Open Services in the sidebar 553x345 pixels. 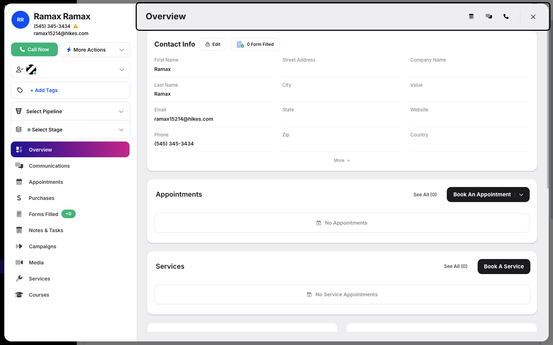[70, 279]
